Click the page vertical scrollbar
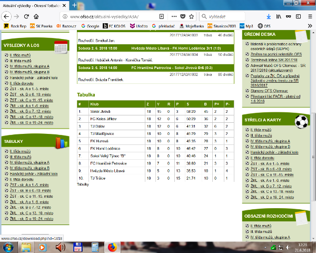This screenshot has height=253, width=316. tap(313, 157)
